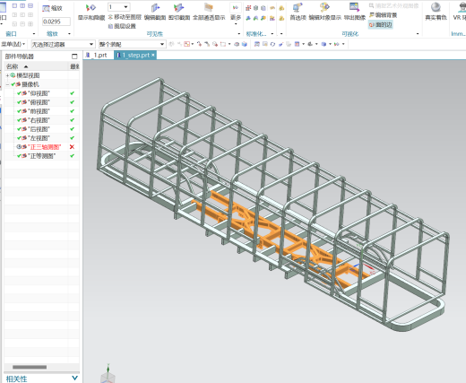Expand the 相关性 section chevron

click(x=74, y=379)
